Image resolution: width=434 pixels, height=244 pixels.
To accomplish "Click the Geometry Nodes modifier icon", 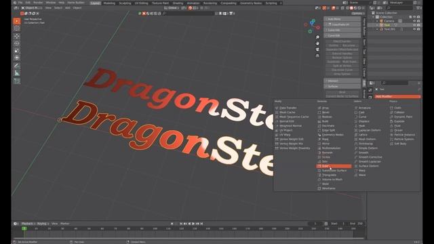I will (319, 135).
